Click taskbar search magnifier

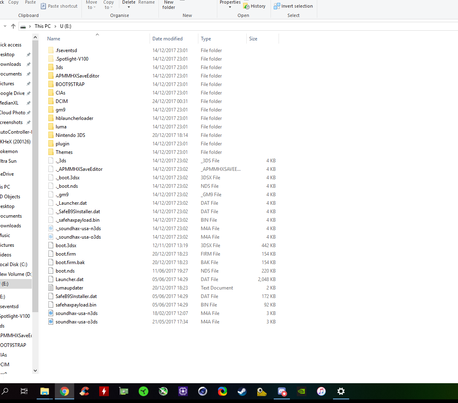coord(5,391)
